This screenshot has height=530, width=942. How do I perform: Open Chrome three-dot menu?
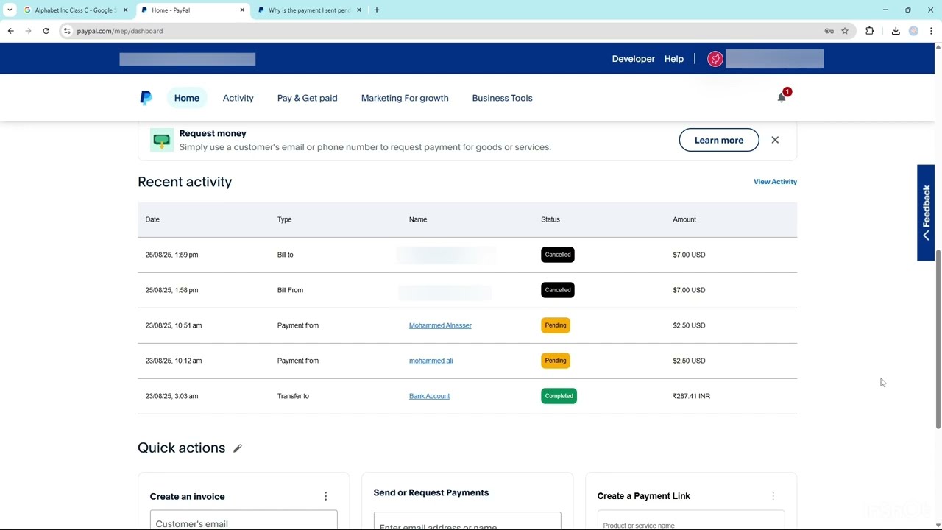932,31
